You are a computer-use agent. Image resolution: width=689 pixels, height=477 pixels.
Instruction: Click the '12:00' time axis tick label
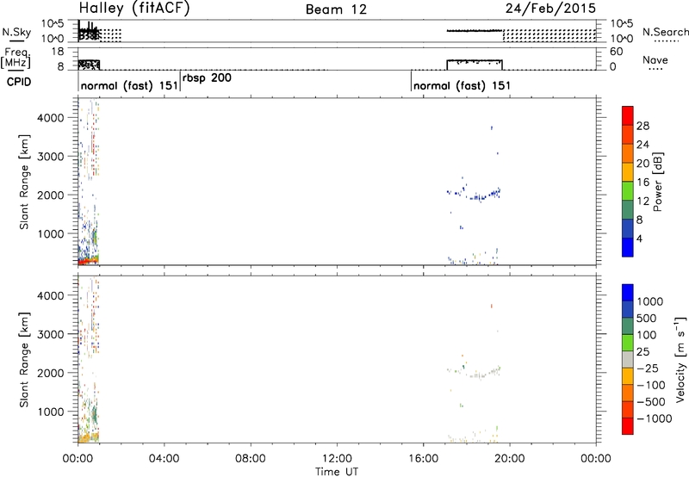337,459
